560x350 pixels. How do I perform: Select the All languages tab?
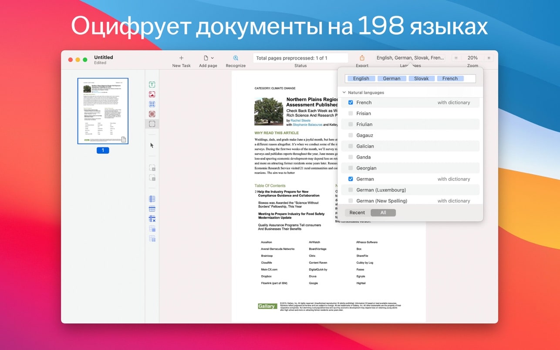(x=383, y=212)
